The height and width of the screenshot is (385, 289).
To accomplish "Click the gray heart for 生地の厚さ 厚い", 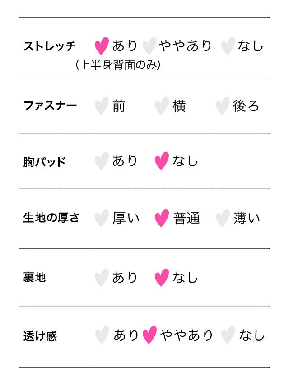I will (102, 218).
